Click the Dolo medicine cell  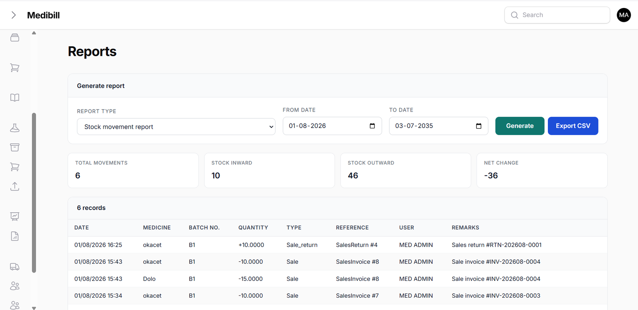coord(149,279)
